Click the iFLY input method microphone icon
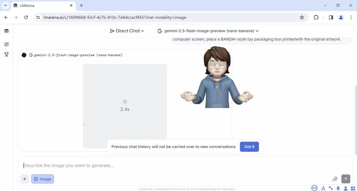 pyautogui.click(x=338, y=188)
